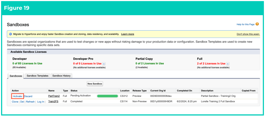Click completed date 6/2/2024, 8:25 pm
This screenshot has width=265, height=116.
pyautogui.click(x=187, y=101)
